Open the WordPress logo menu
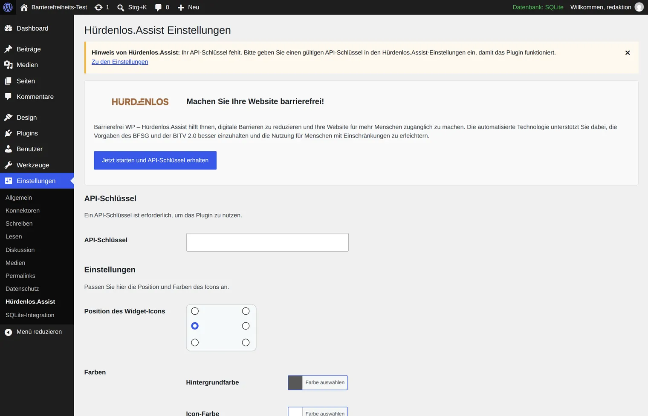The image size is (648, 416). click(x=8, y=7)
